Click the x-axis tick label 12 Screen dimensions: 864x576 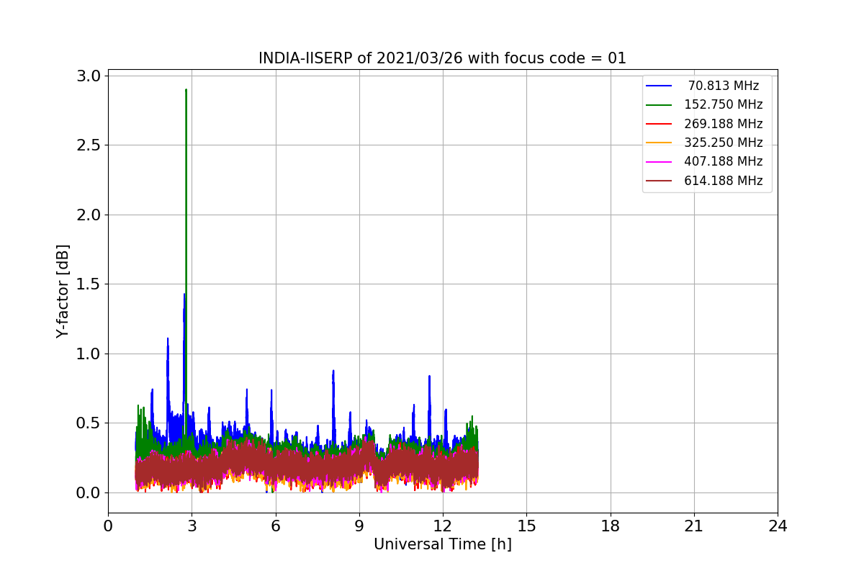point(443,526)
